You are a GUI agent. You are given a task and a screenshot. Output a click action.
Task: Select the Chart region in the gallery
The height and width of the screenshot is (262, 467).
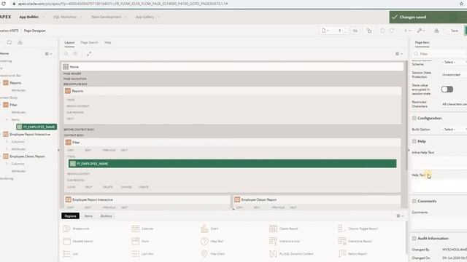click(x=209, y=229)
